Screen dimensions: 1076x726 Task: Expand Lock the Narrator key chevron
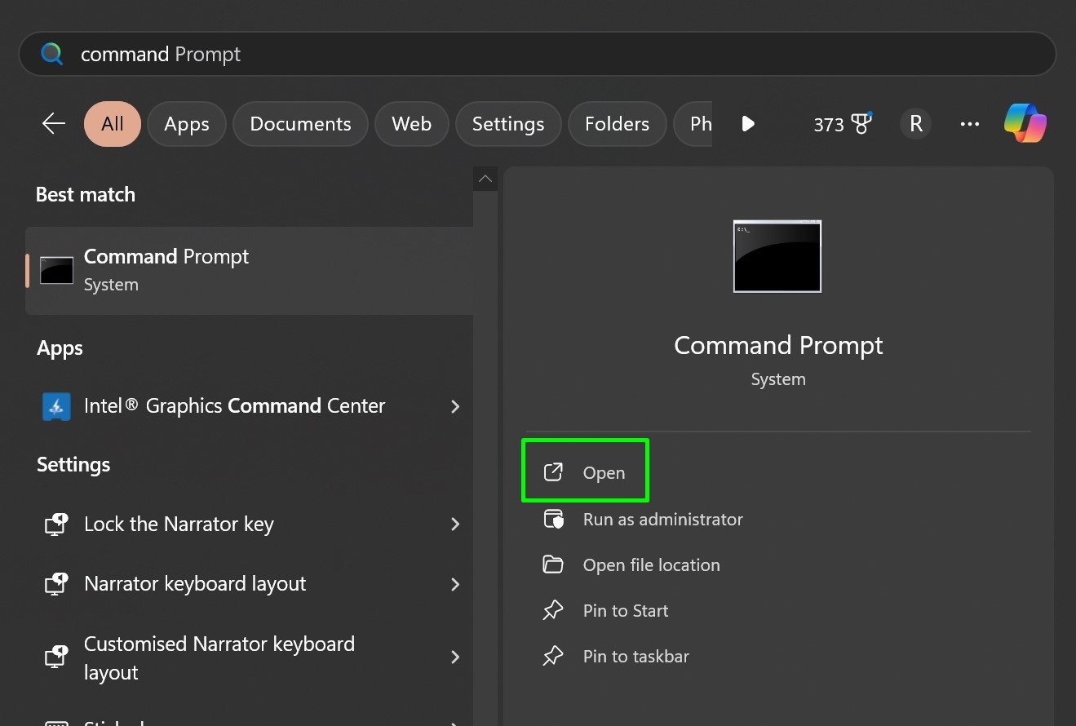[455, 524]
